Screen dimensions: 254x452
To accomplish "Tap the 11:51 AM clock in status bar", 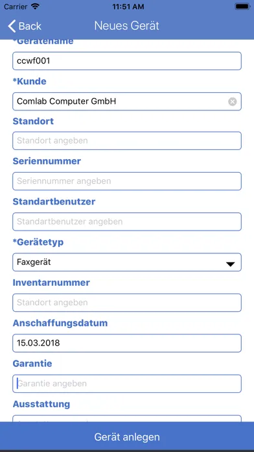I will (128, 6).
